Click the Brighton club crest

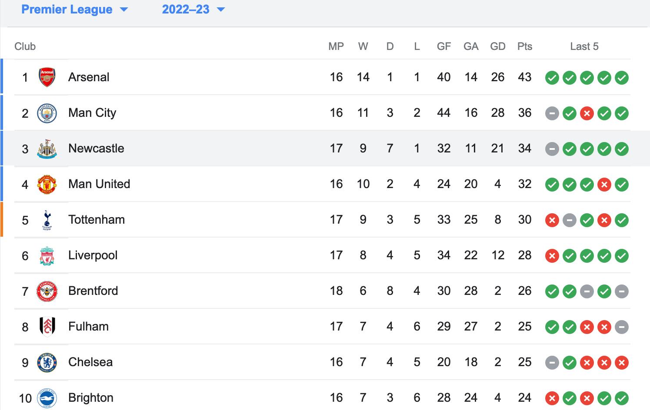click(x=47, y=398)
